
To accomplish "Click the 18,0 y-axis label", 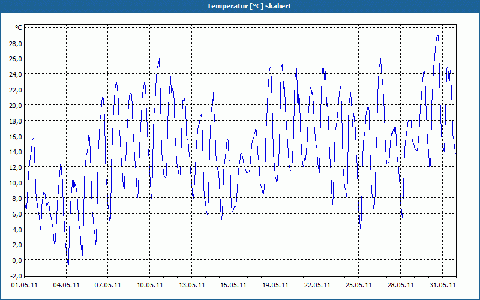I will point(16,121).
